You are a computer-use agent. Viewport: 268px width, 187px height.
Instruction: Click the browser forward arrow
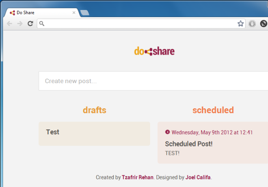coord(20,24)
